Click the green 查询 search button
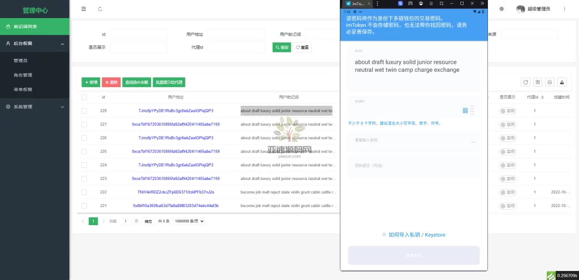579x280 pixels. pyautogui.click(x=282, y=48)
